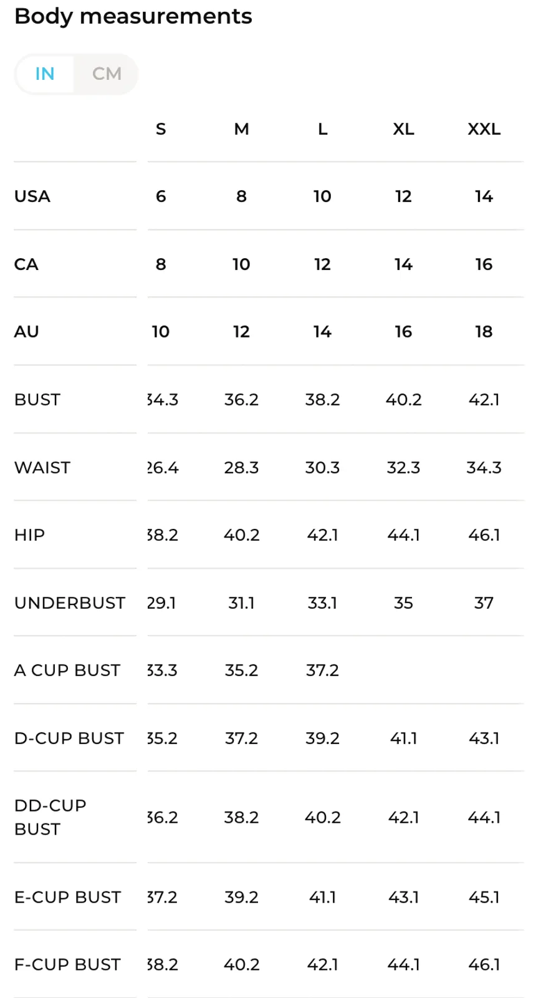541x998 pixels.
Task: Select the S size column header
Action: [x=161, y=129]
